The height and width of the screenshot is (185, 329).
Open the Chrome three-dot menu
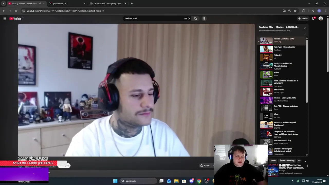(x=325, y=11)
